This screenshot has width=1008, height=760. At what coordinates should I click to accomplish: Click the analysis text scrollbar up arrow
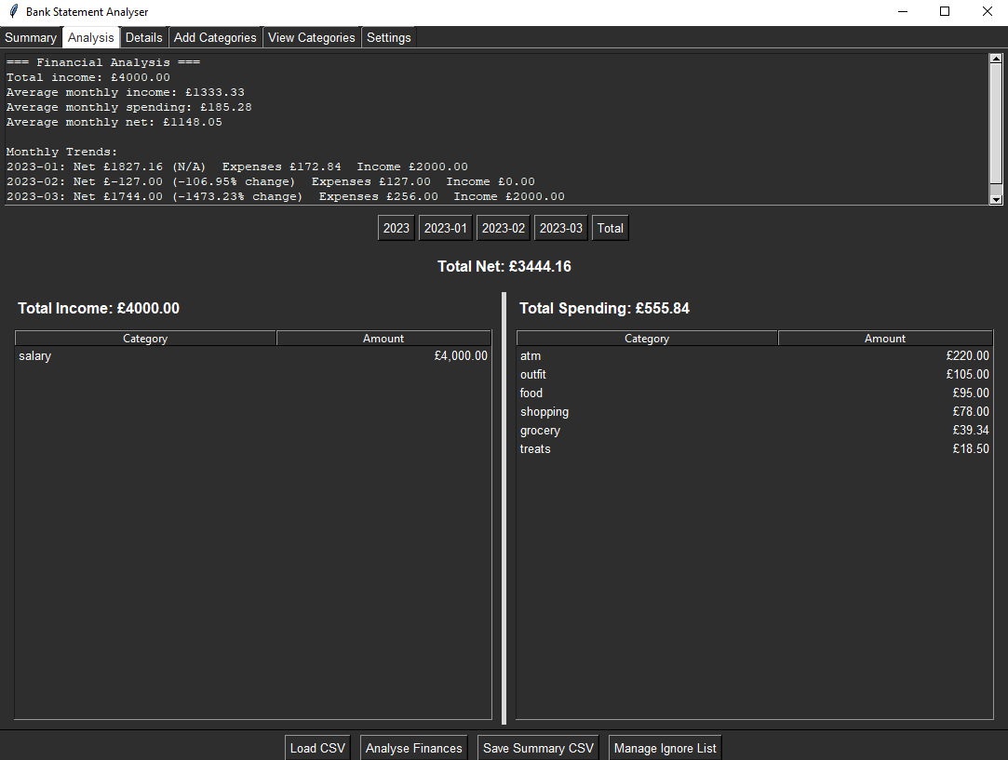click(996, 60)
